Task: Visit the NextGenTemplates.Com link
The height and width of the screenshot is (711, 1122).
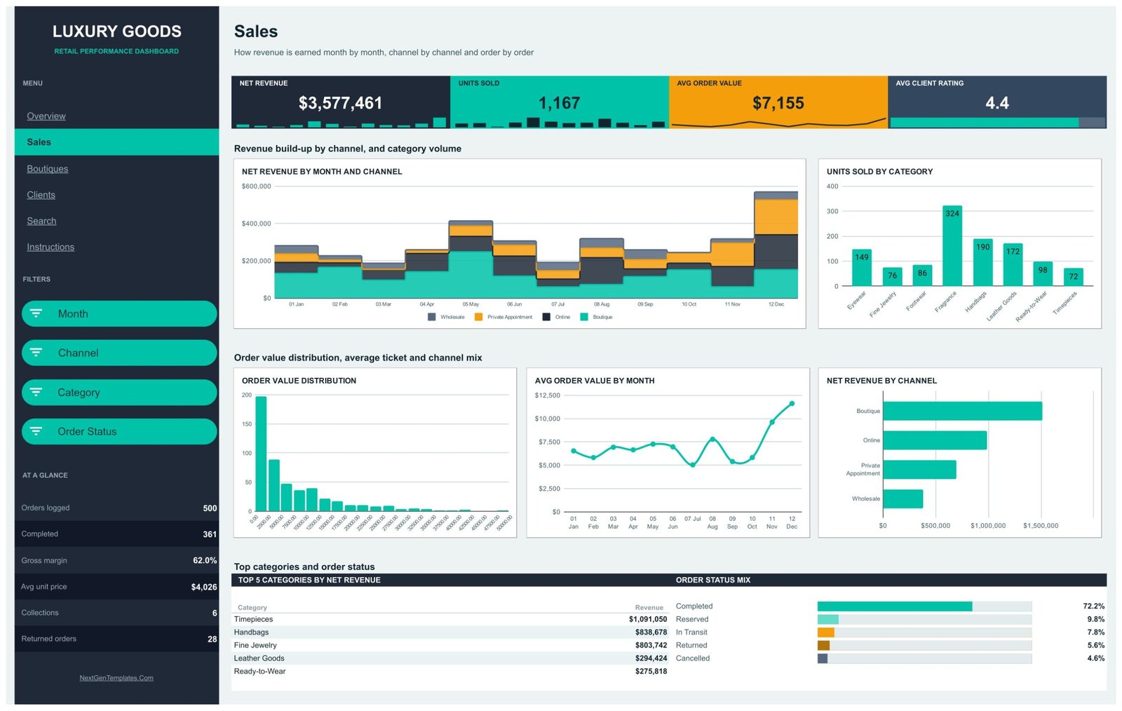Action: (x=116, y=677)
